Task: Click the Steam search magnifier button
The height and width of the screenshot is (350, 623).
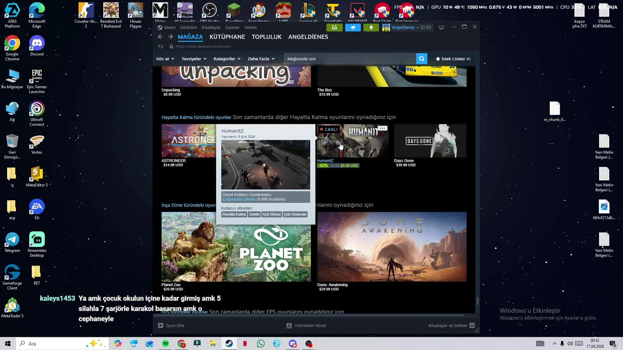Action: click(421, 59)
